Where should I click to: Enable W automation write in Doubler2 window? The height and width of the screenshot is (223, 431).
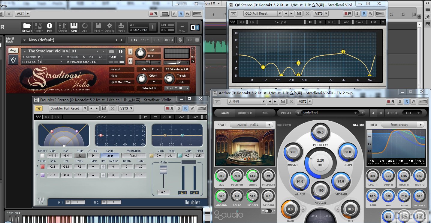pos(192,108)
